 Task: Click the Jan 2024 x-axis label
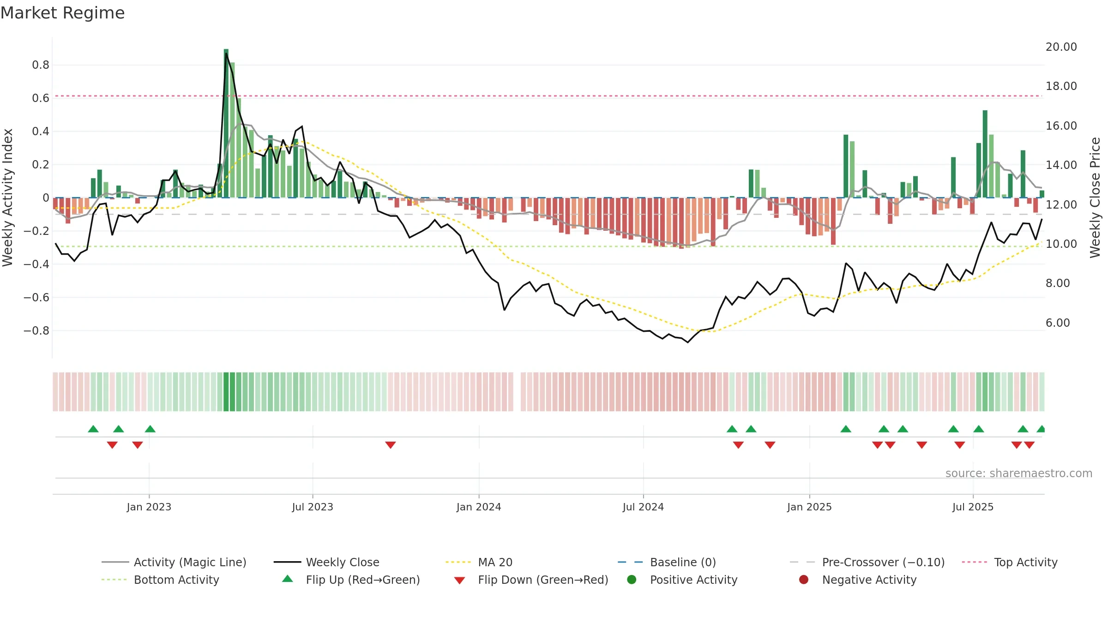[x=479, y=507]
